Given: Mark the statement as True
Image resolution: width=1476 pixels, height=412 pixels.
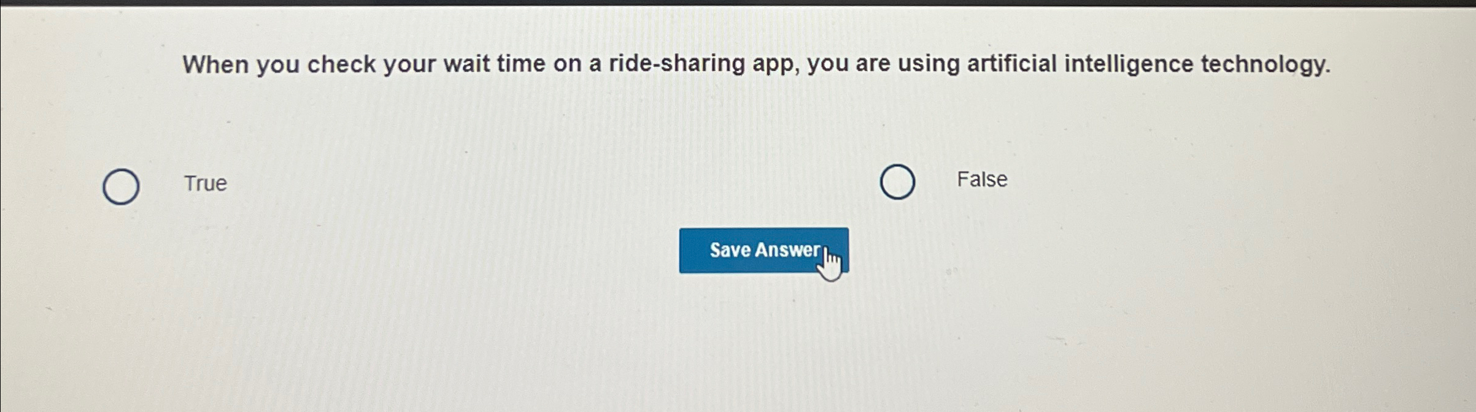Looking at the screenshot, I should 121,186.
